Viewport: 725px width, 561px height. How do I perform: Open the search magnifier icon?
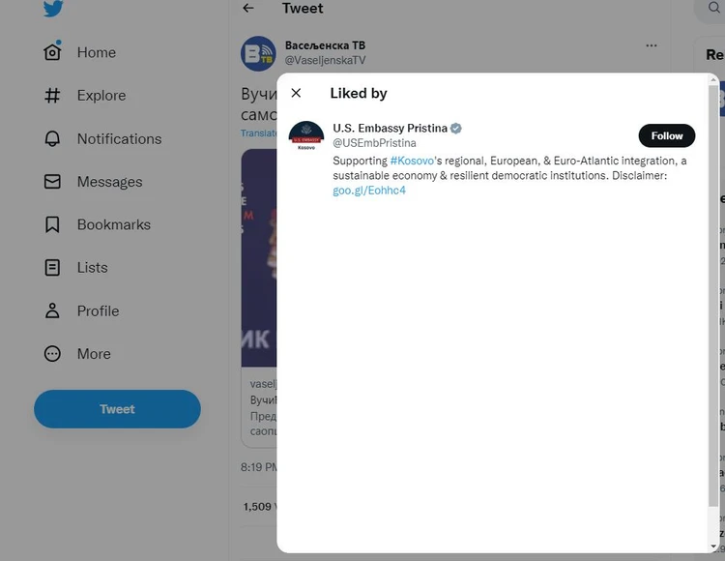point(714,8)
